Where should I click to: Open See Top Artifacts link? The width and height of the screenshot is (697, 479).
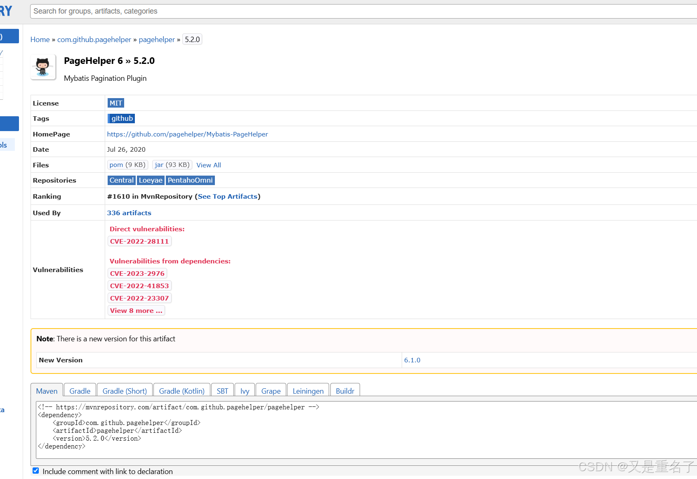click(x=228, y=196)
